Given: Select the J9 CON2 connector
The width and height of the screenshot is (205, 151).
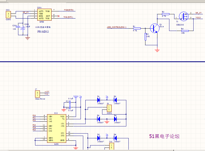Looking at the screenshot, I should tap(109, 108).
